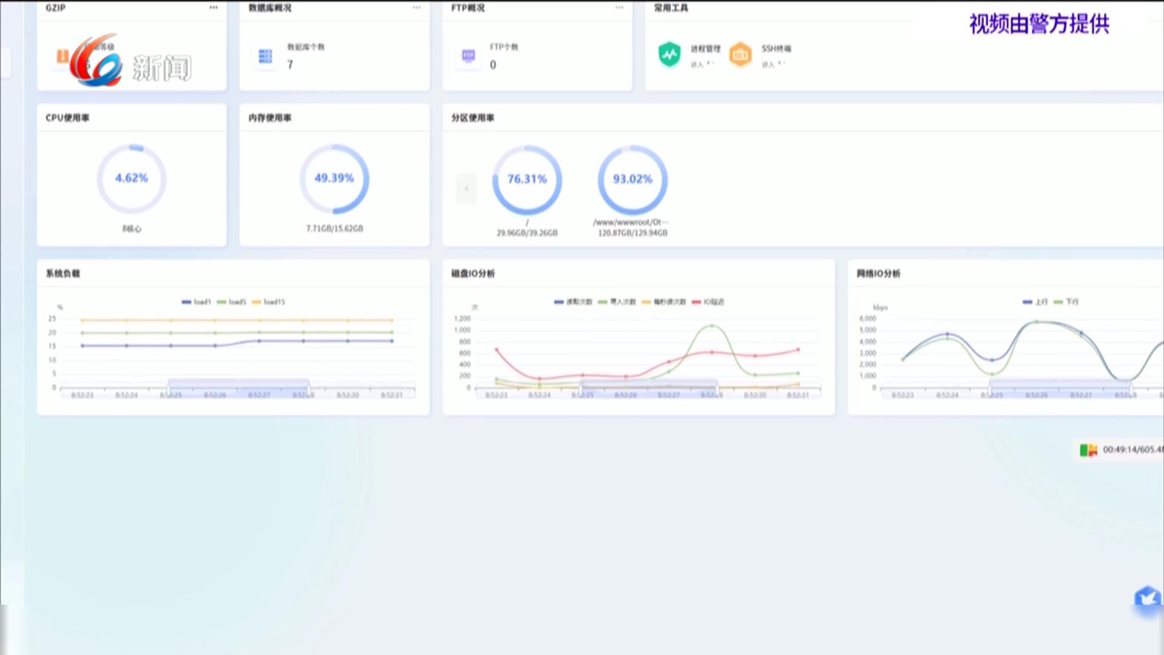Toggle IO延迟 series in disk IO legend

tap(707, 302)
